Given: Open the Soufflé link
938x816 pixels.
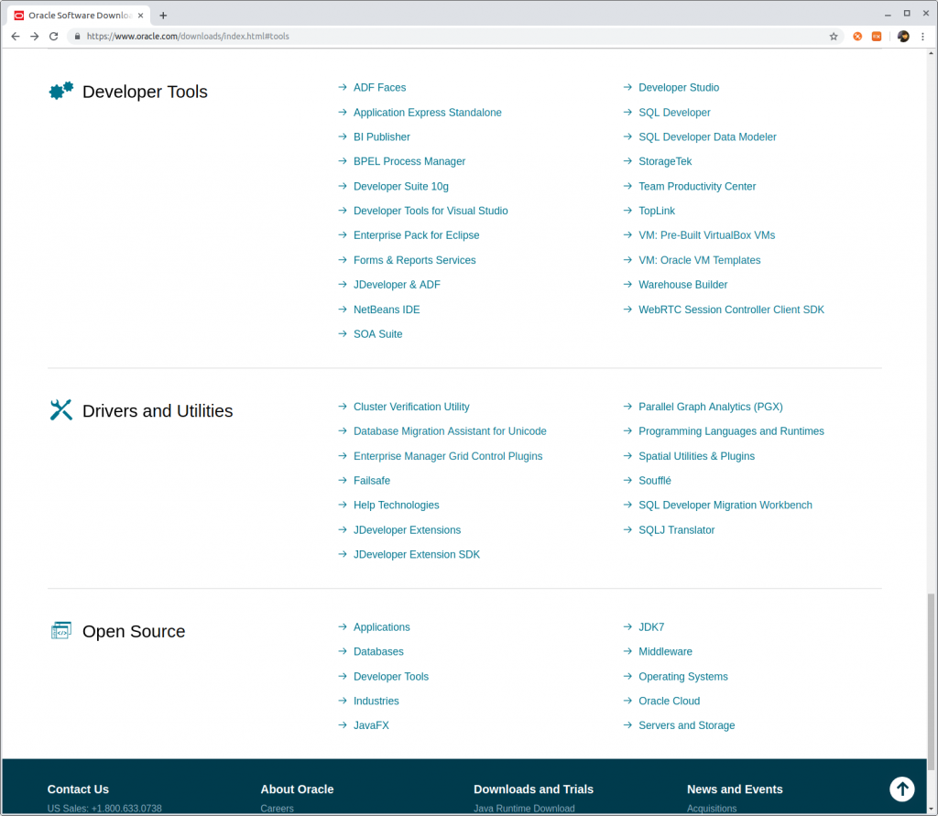Looking at the screenshot, I should pos(654,481).
